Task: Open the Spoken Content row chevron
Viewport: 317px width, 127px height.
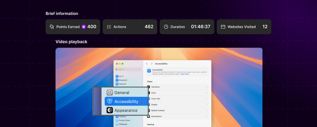Action: [x=207, y=110]
